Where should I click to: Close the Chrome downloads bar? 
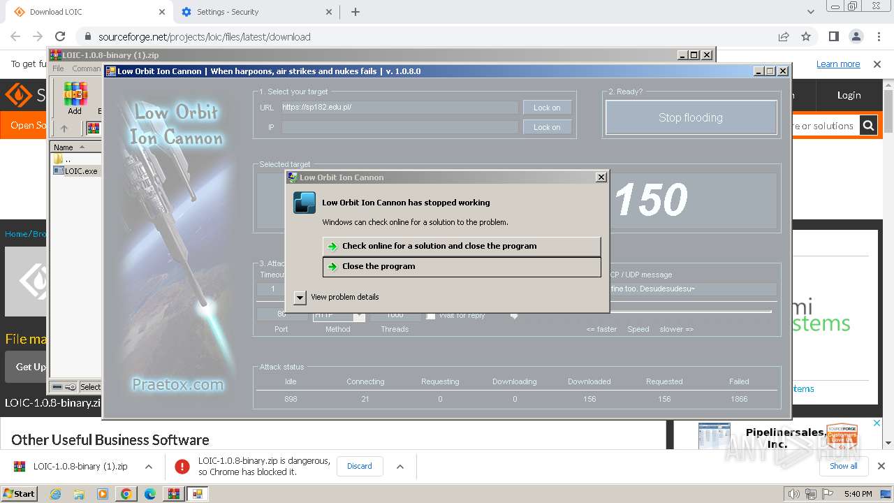(881, 466)
